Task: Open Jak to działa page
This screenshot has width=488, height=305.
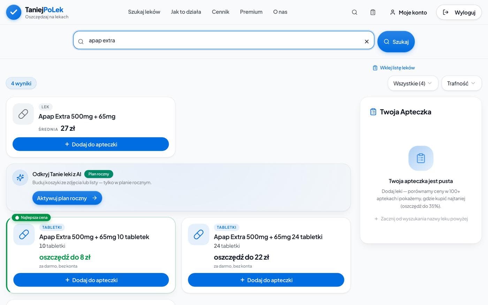Action: [186, 12]
